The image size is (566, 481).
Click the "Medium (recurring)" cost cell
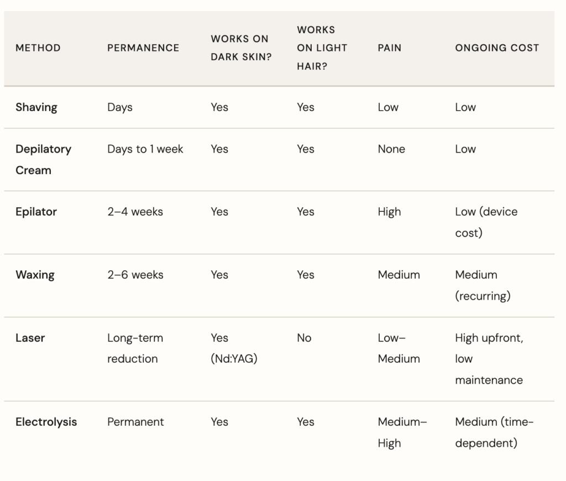pyautogui.click(x=483, y=285)
